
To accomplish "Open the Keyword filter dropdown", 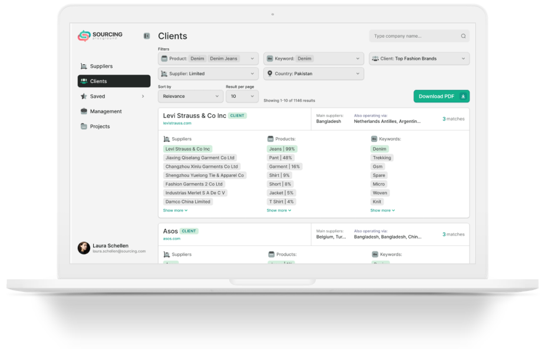I will pos(313,59).
